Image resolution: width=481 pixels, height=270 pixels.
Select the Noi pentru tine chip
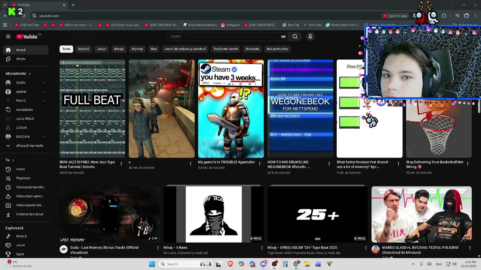(x=277, y=49)
